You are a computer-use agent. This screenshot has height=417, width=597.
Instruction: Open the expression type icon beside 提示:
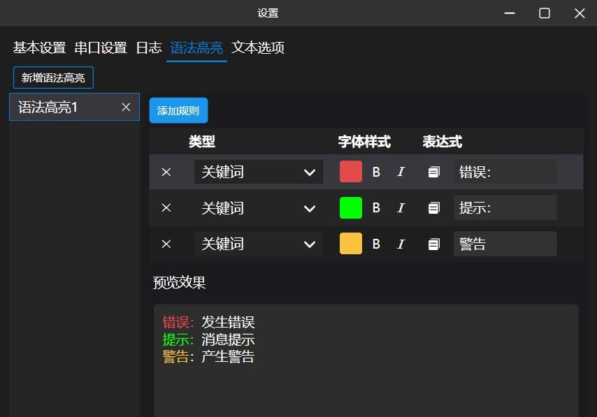coord(433,207)
